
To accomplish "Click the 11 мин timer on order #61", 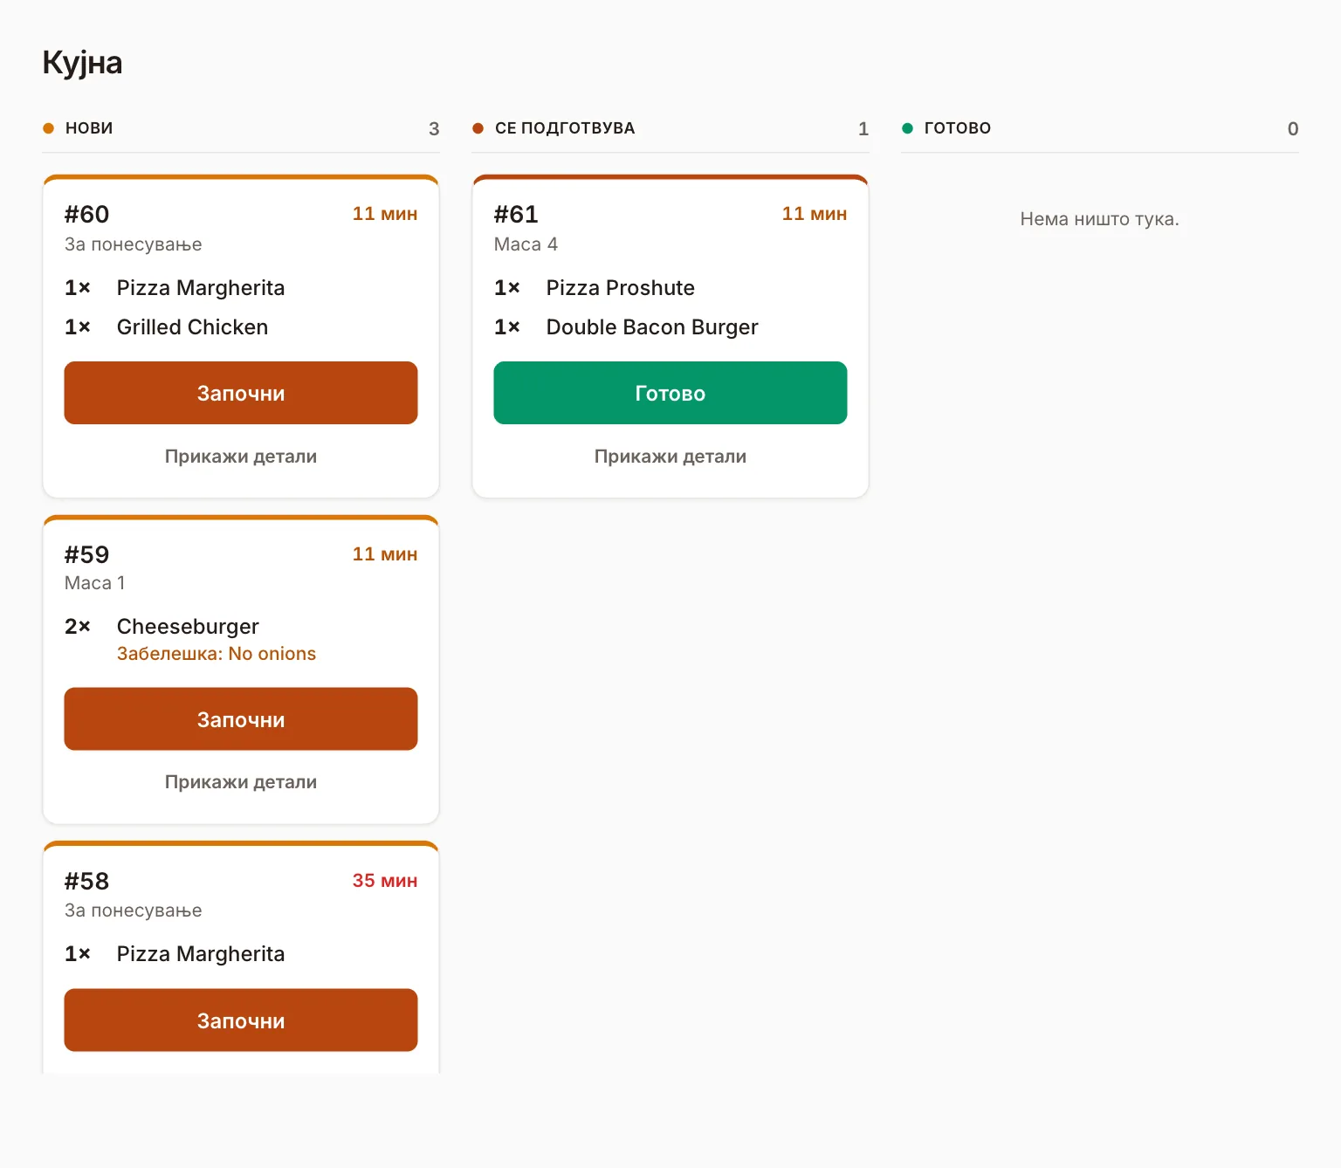I will tap(815, 214).
